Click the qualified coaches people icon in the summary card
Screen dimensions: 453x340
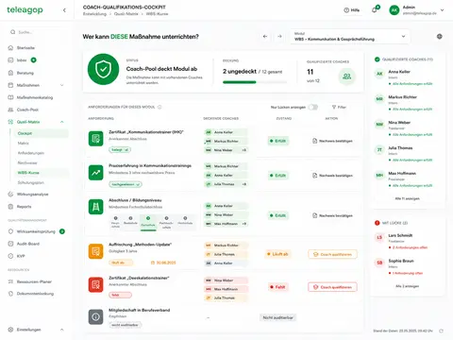346,76
